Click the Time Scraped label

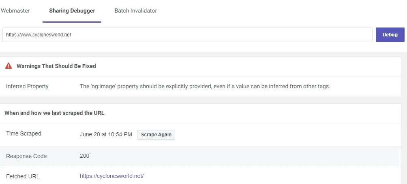point(24,133)
